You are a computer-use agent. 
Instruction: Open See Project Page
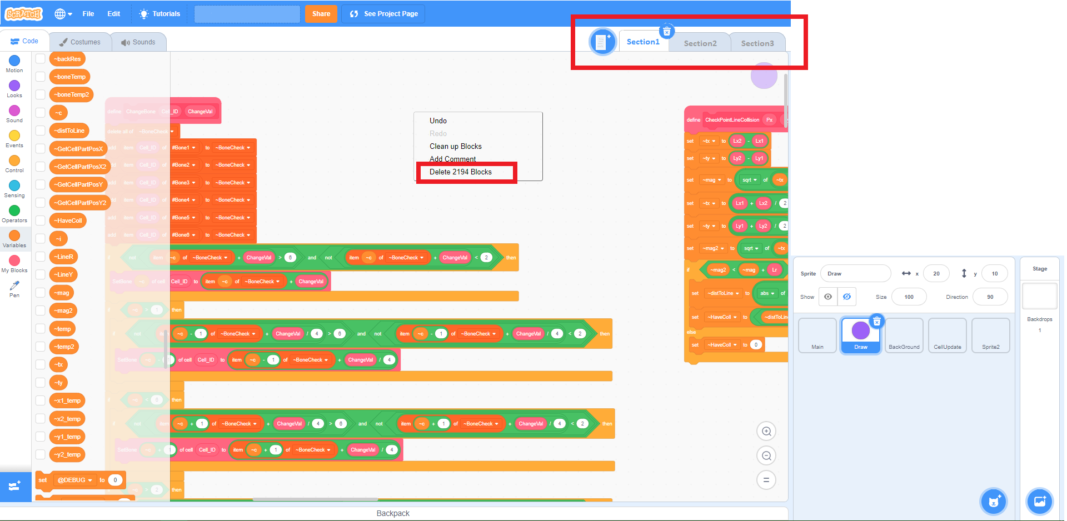383,14
